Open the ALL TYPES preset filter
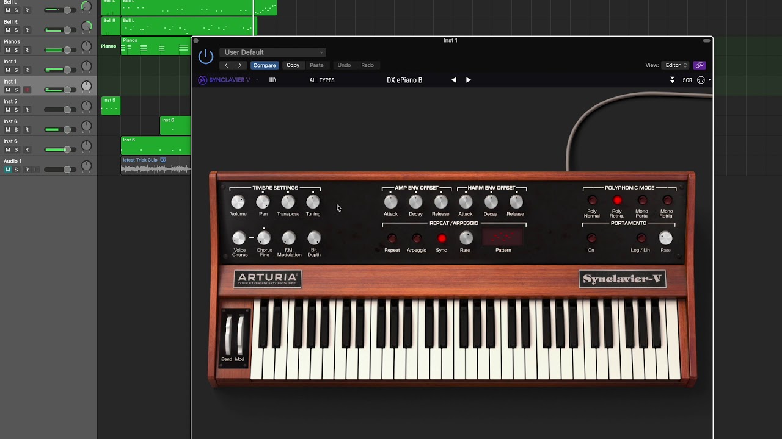Screen dimensions: 782x439 [322, 80]
